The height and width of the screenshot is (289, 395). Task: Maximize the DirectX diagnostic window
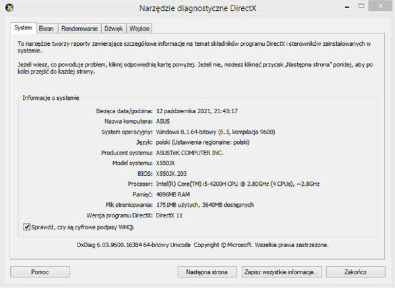[361, 6]
